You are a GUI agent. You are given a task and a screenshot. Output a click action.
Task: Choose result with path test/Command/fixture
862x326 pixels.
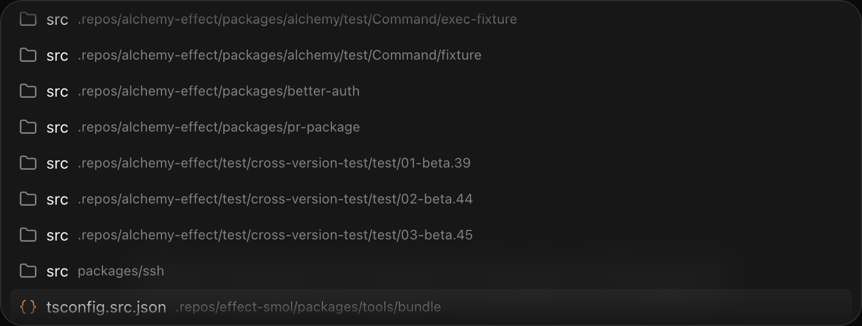point(431,55)
